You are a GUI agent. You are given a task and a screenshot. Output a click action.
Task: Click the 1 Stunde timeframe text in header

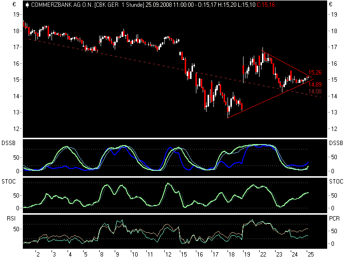(132, 5)
